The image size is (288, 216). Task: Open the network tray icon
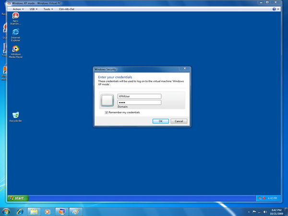(260, 212)
